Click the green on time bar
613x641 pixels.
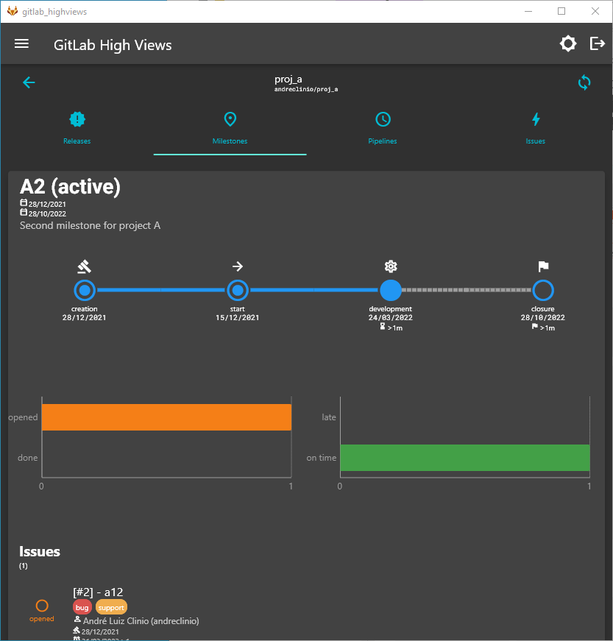tap(464, 458)
